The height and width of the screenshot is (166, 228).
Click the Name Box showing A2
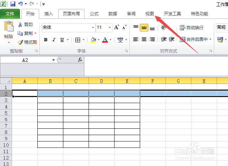(x=26, y=60)
